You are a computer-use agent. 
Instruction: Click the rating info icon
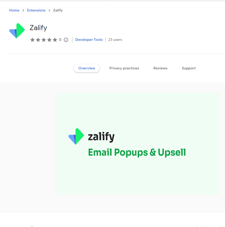point(66,40)
